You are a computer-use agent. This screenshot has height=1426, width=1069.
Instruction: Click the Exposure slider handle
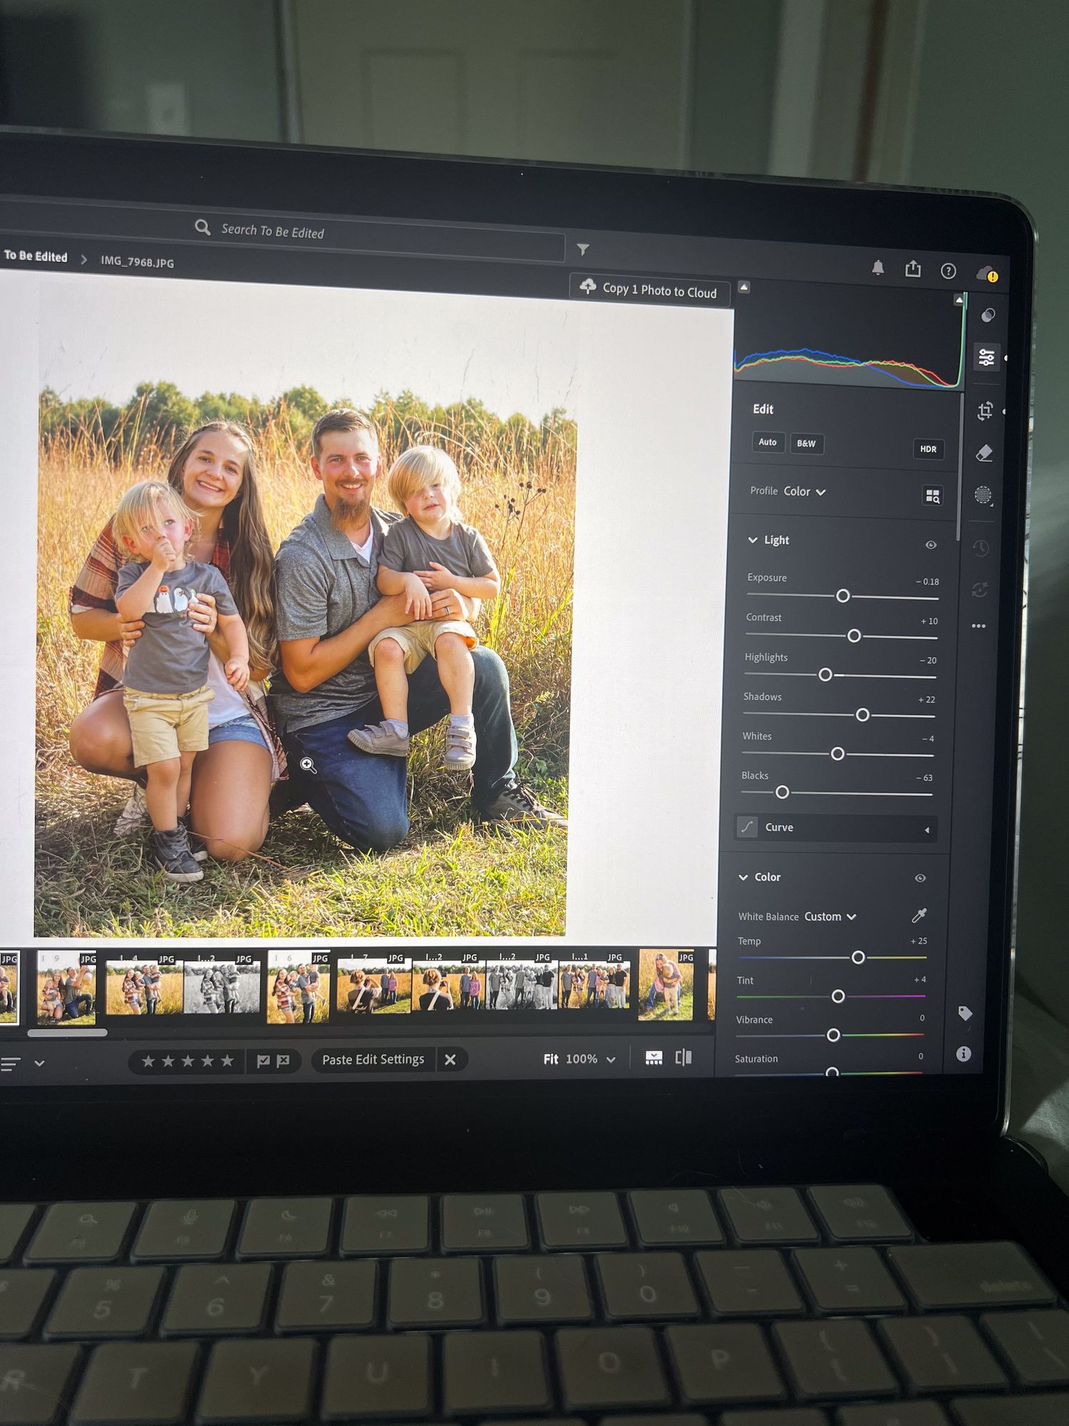coord(842,595)
